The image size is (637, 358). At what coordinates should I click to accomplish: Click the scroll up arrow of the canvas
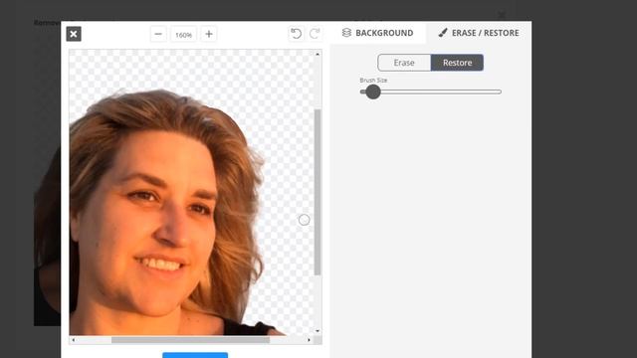point(318,54)
